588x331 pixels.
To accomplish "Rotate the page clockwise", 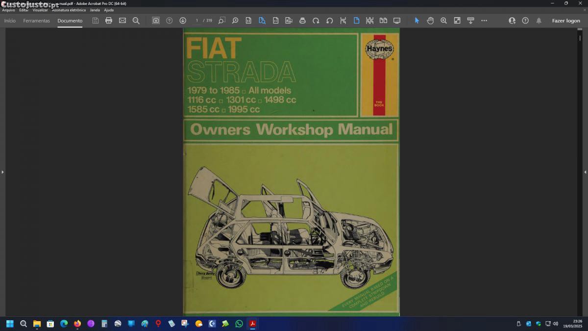I will coord(316,21).
